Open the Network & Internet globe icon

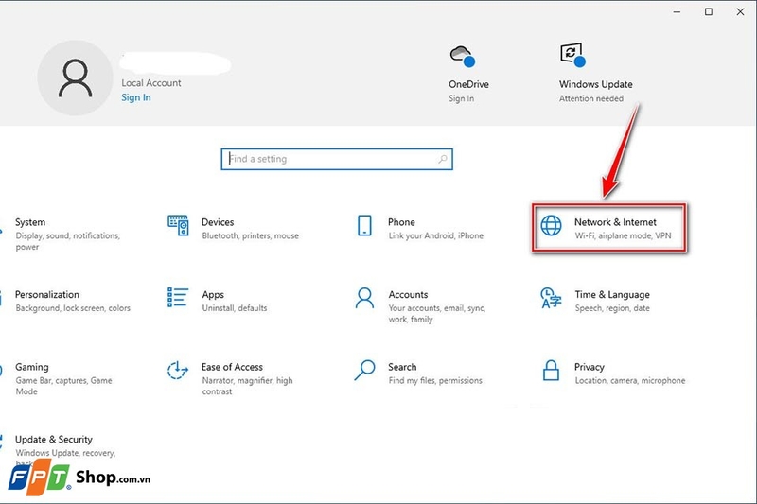[551, 225]
